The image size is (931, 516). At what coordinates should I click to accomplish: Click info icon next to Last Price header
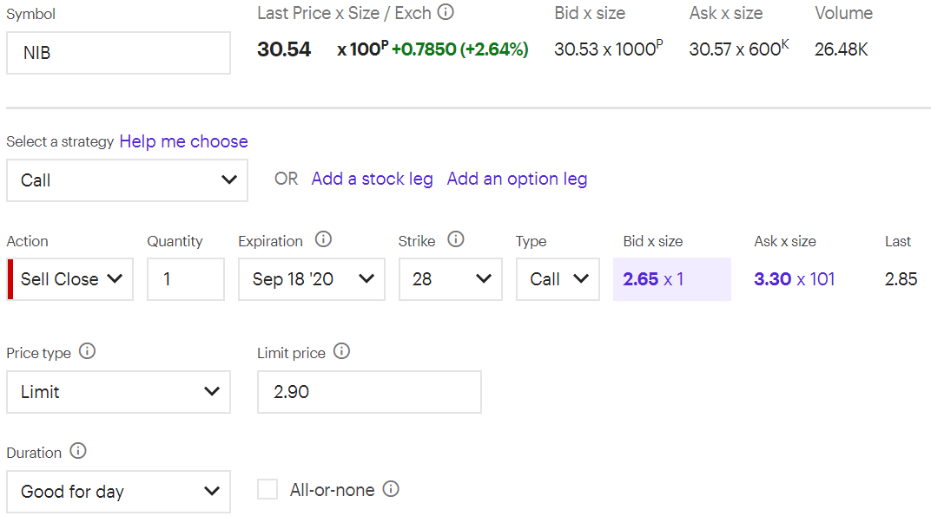pyautogui.click(x=446, y=12)
